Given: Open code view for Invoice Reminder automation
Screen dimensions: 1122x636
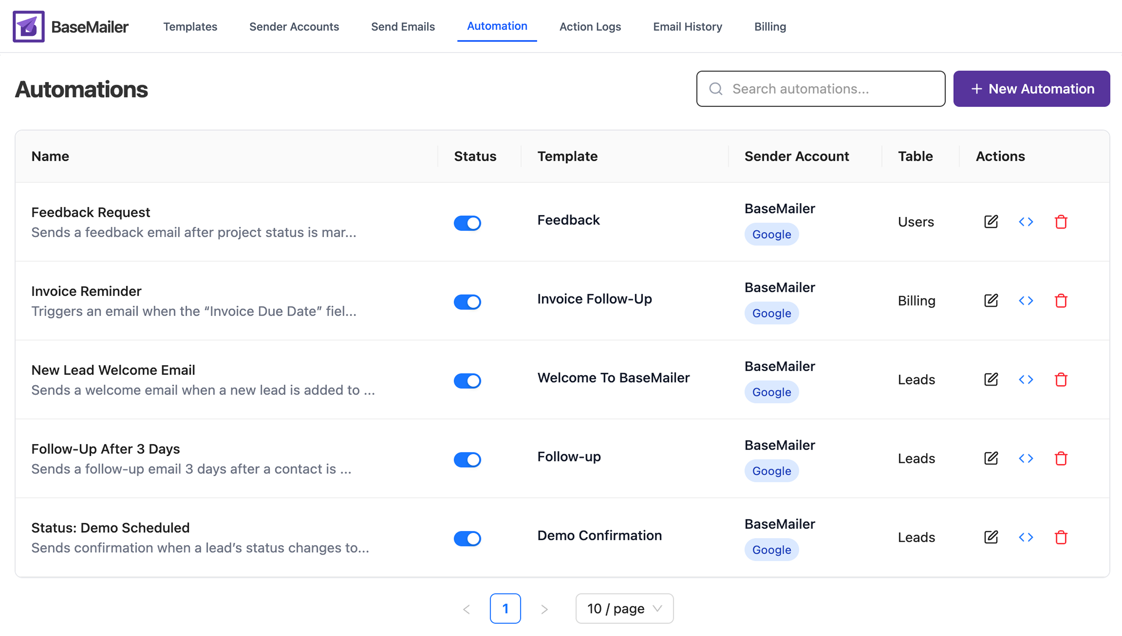Looking at the screenshot, I should point(1026,300).
